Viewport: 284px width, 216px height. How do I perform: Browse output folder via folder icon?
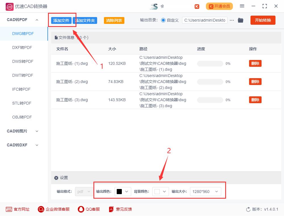(241, 20)
